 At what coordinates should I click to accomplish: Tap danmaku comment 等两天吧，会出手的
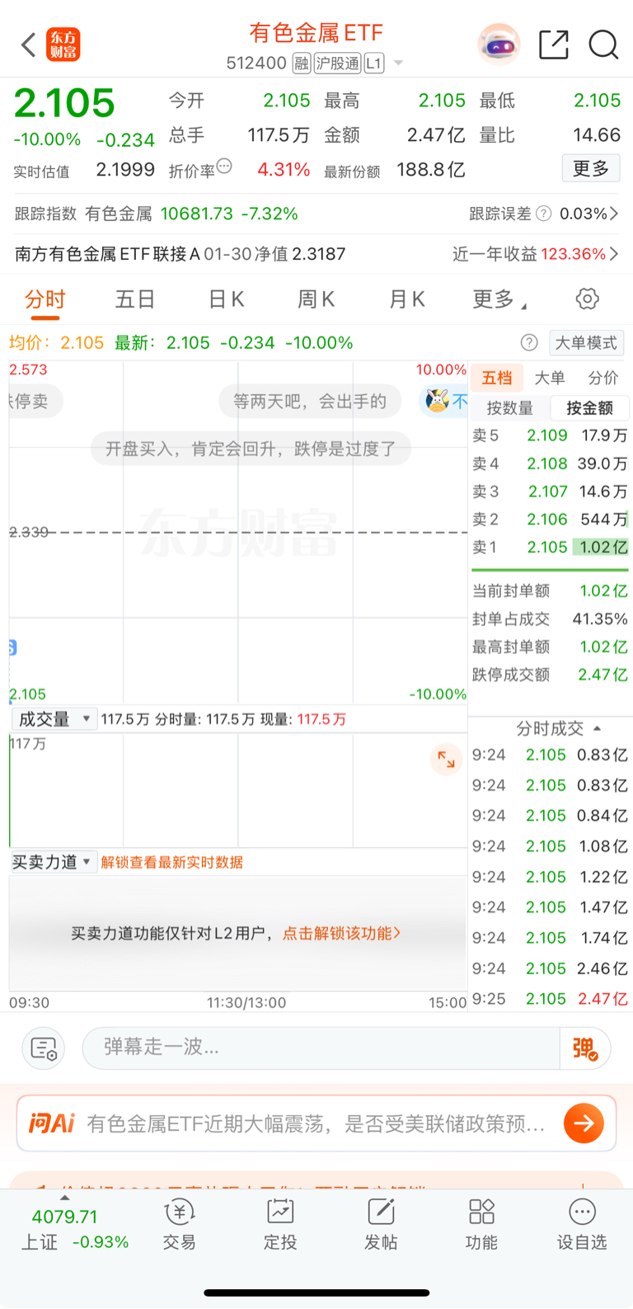point(310,402)
